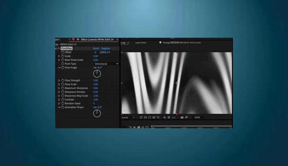The width and height of the screenshot is (288, 166).
Task: Toggle the Sharpness Density stopwatch
Action: coord(63,92)
